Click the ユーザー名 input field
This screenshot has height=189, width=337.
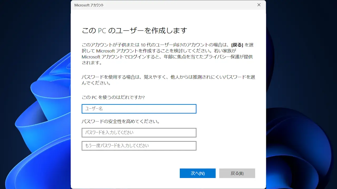click(139, 109)
